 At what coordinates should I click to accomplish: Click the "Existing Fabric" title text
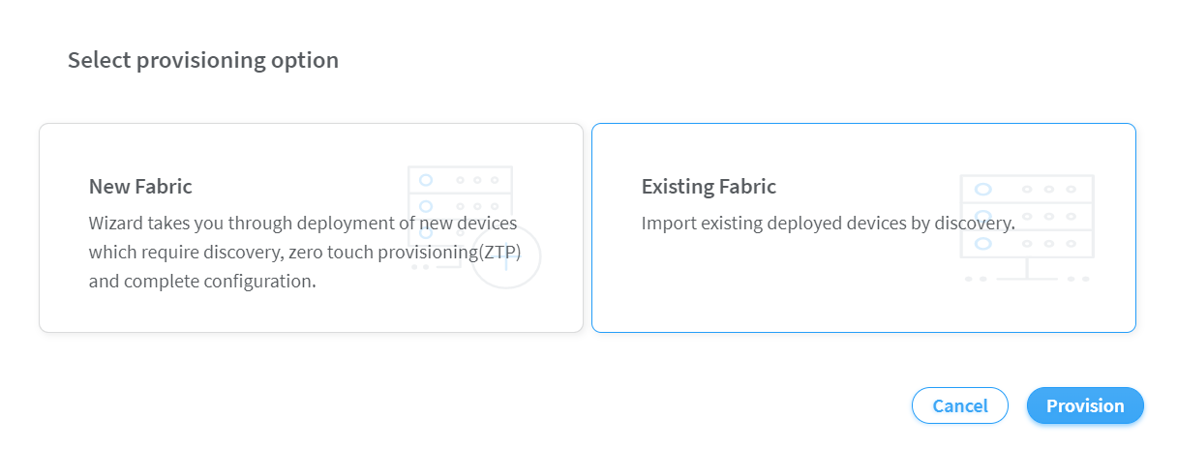click(x=709, y=186)
